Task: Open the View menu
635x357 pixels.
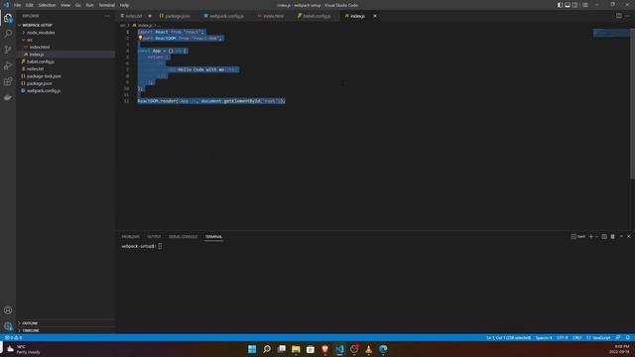Action: tap(65, 5)
